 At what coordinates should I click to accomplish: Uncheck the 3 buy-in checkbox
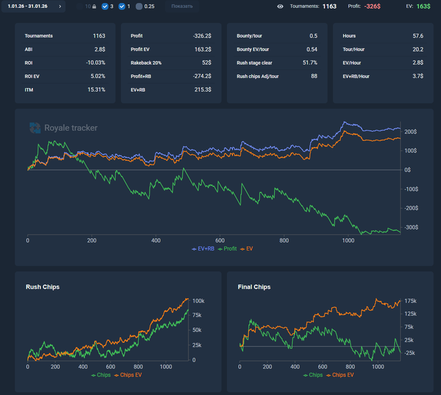(105, 6)
